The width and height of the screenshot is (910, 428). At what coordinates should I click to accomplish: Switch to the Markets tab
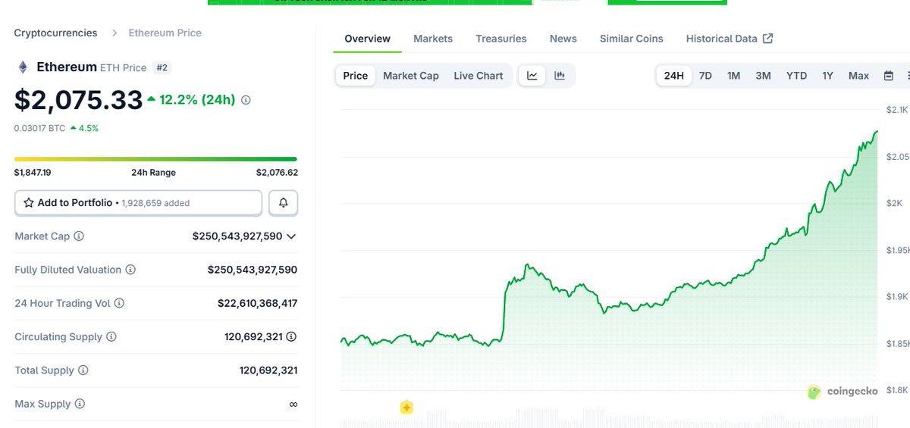pos(433,39)
